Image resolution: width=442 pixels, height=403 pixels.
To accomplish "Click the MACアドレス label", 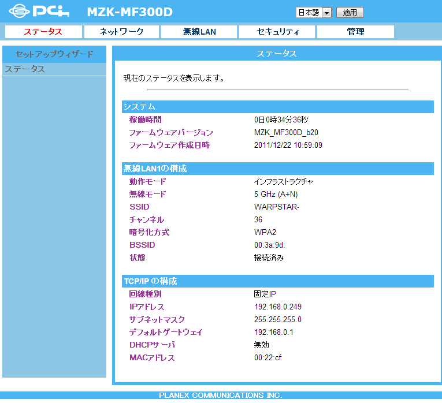I will 152,357.
